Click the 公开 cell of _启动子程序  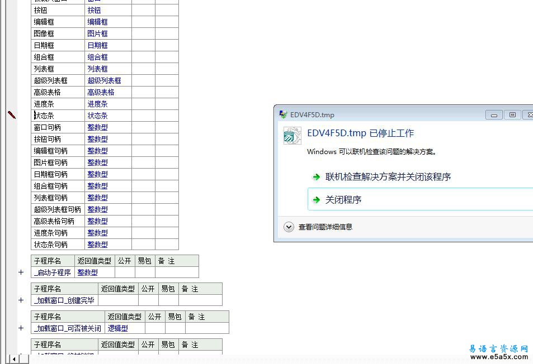click(125, 272)
